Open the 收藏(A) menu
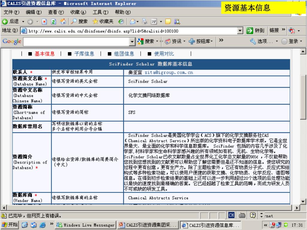This screenshot has height=230, width=307. [x=78, y=12]
